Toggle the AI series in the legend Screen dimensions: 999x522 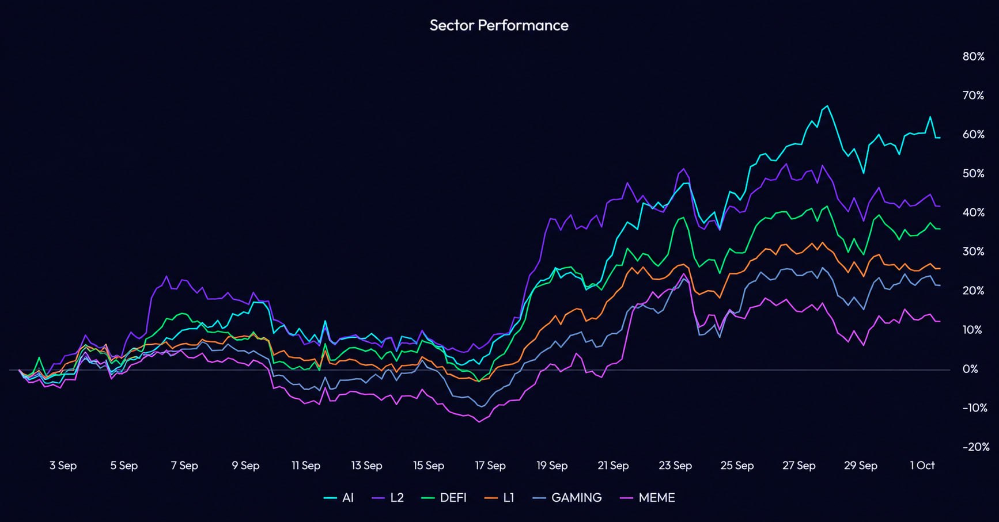tap(339, 498)
